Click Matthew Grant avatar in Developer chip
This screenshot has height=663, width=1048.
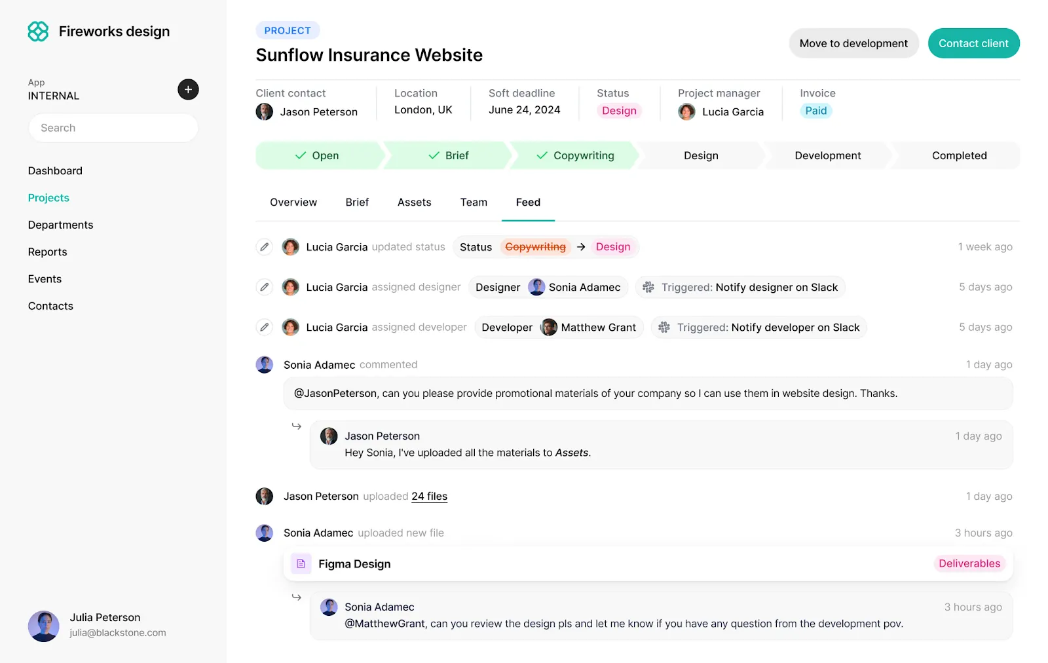(x=549, y=327)
